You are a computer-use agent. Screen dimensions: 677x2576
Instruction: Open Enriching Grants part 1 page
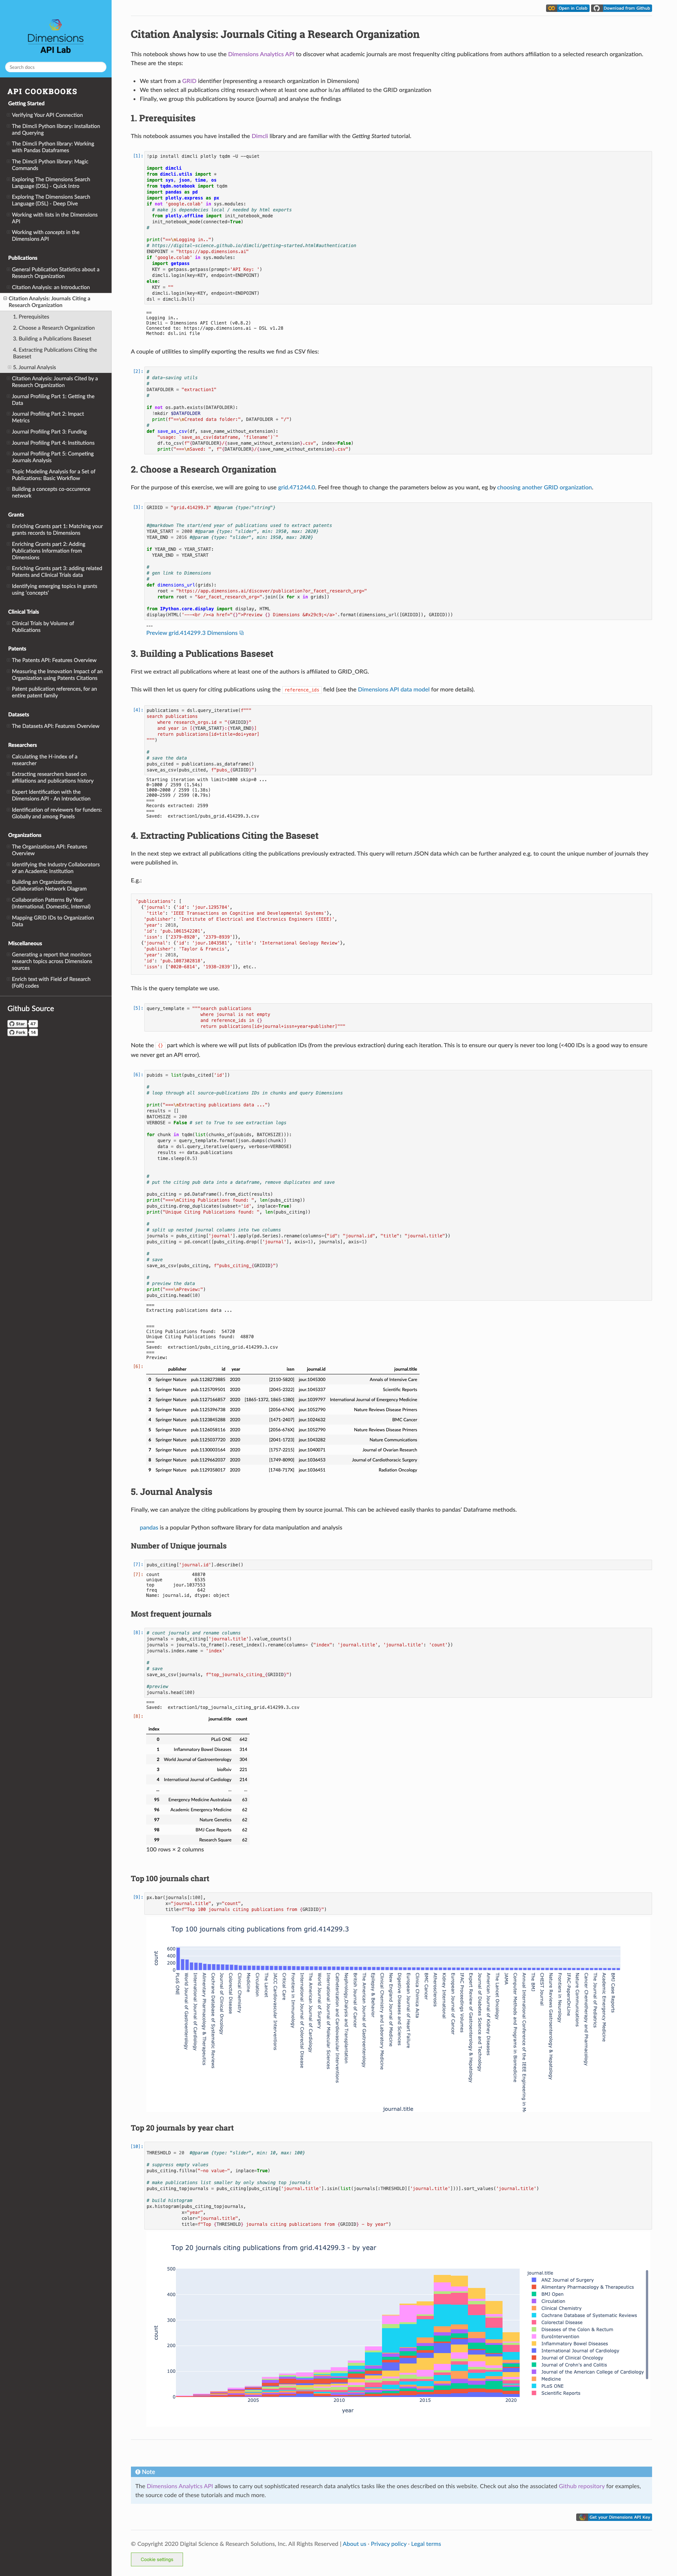pyautogui.click(x=57, y=530)
